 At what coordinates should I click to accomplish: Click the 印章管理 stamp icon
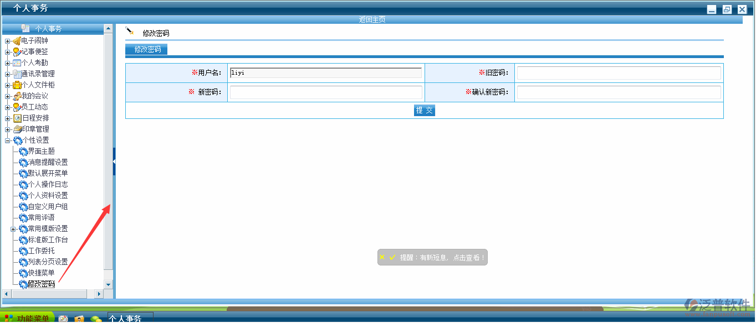17,129
